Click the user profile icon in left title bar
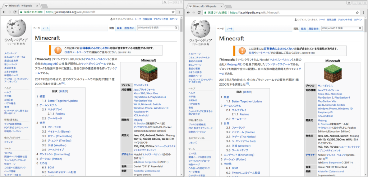Screen dimensions: 368x177 165,2
